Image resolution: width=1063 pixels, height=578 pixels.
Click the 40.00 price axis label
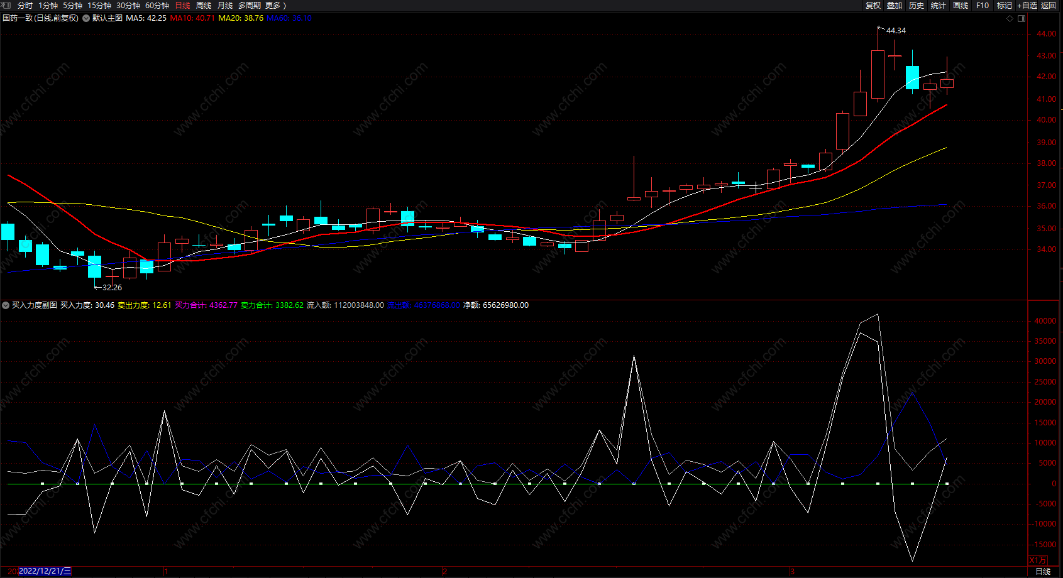1047,120
